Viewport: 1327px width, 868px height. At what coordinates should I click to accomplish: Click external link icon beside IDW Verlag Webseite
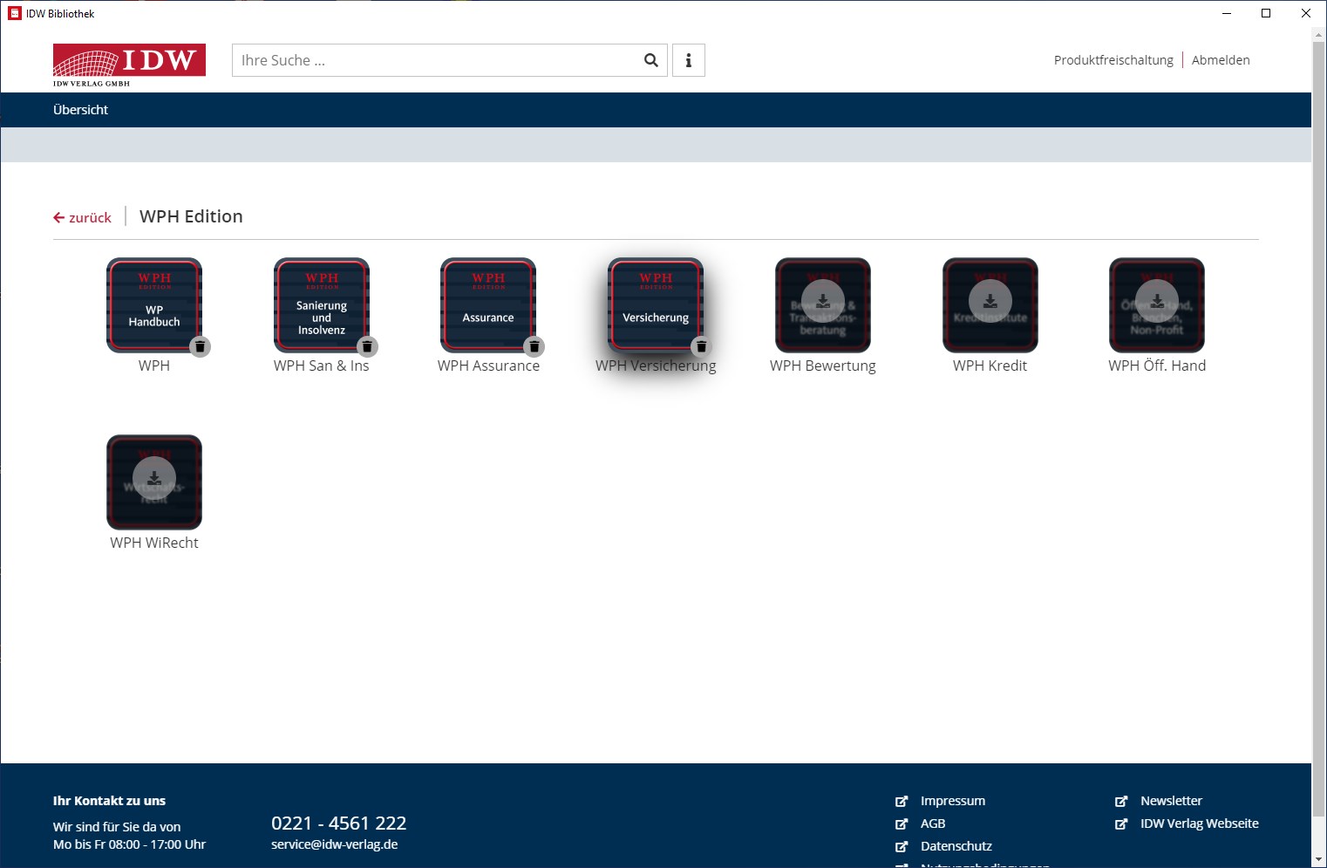pos(1121,824)
